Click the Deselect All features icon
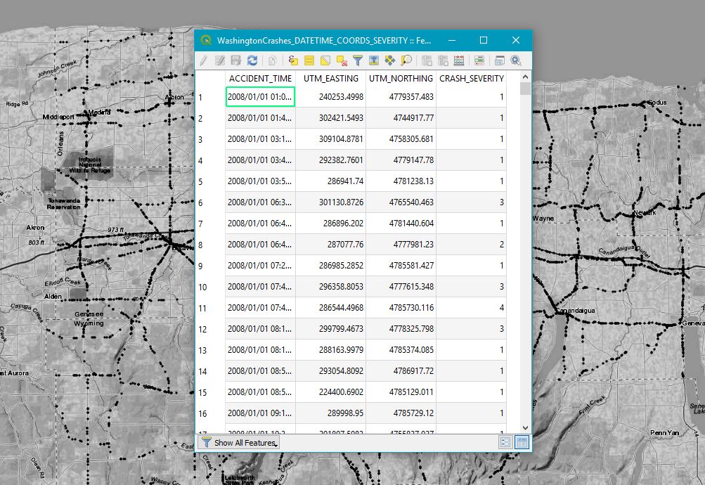 tap(342, 61)
